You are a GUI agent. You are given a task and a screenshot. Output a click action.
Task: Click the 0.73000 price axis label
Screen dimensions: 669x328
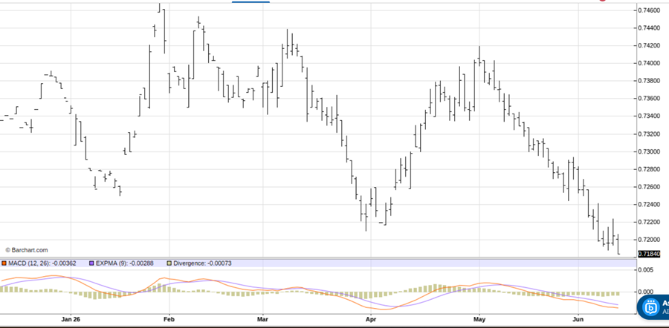649,151
